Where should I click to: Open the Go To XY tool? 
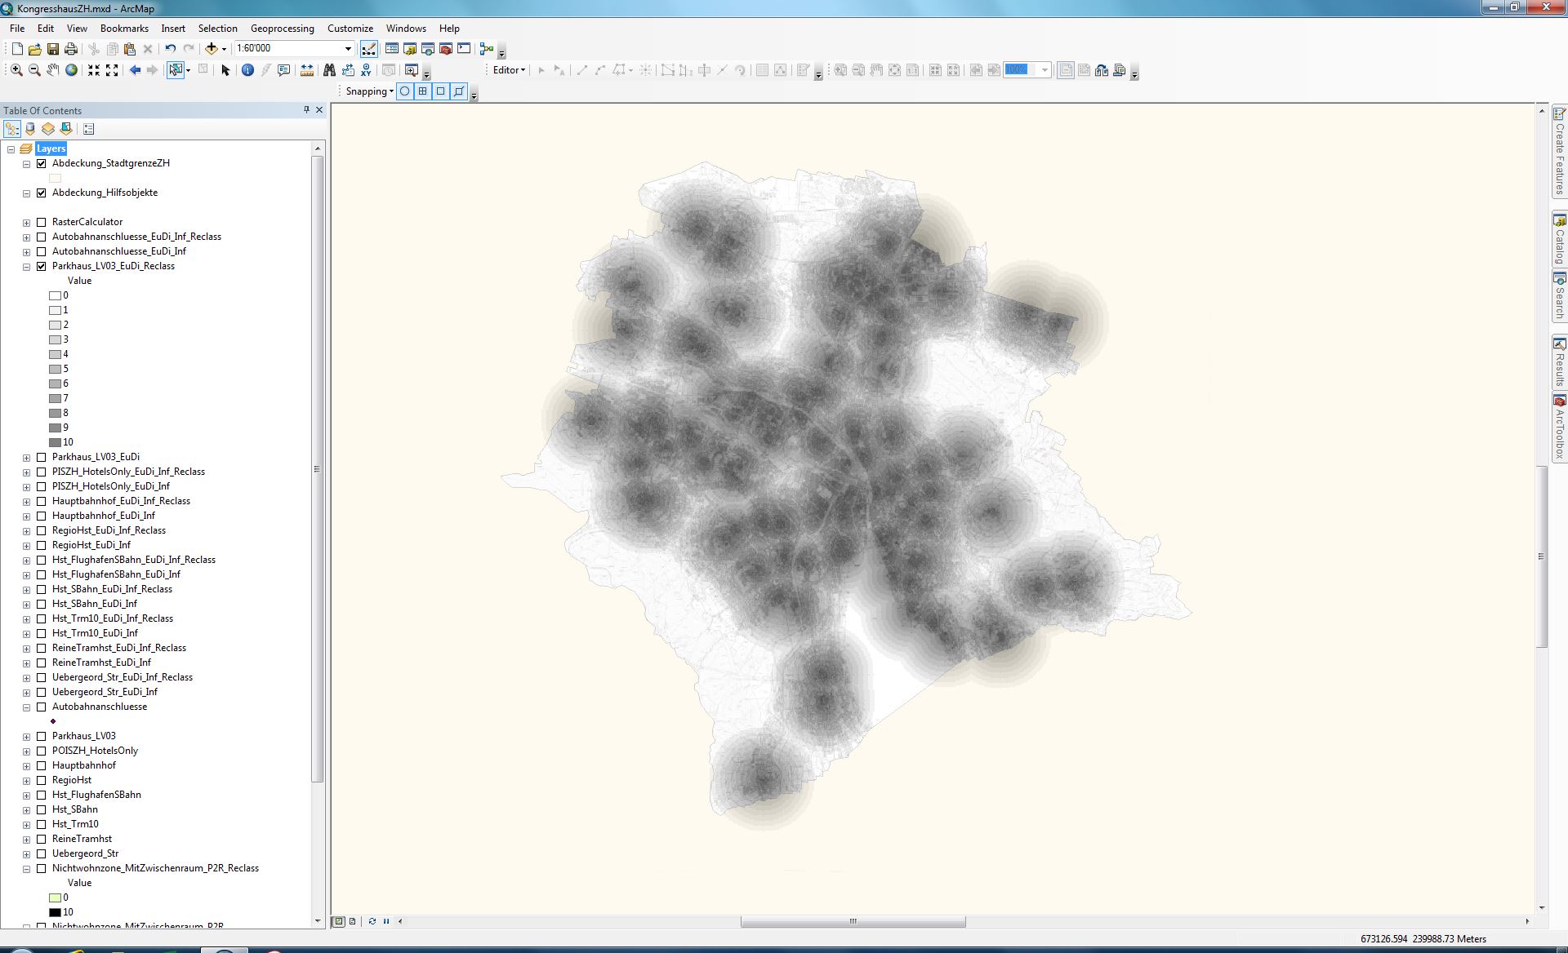point(367,70)
